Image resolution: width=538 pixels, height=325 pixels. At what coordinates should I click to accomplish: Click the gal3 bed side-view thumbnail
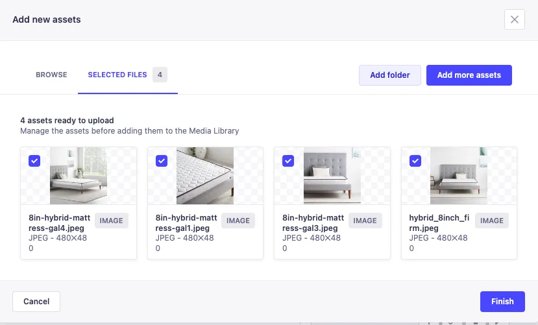[x=332, y=176]
